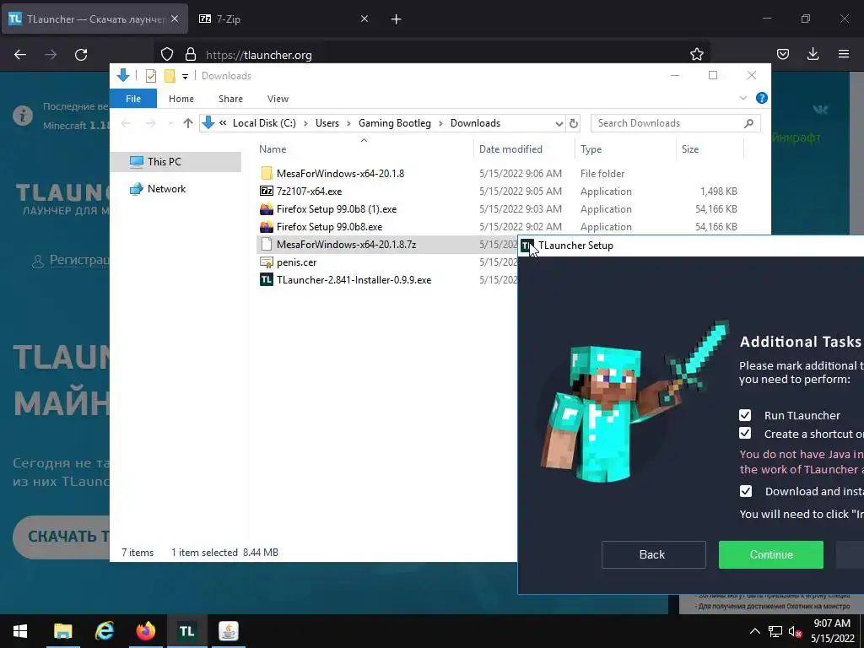
Task: Sort by Date modified column header
Action: [523, 148]
